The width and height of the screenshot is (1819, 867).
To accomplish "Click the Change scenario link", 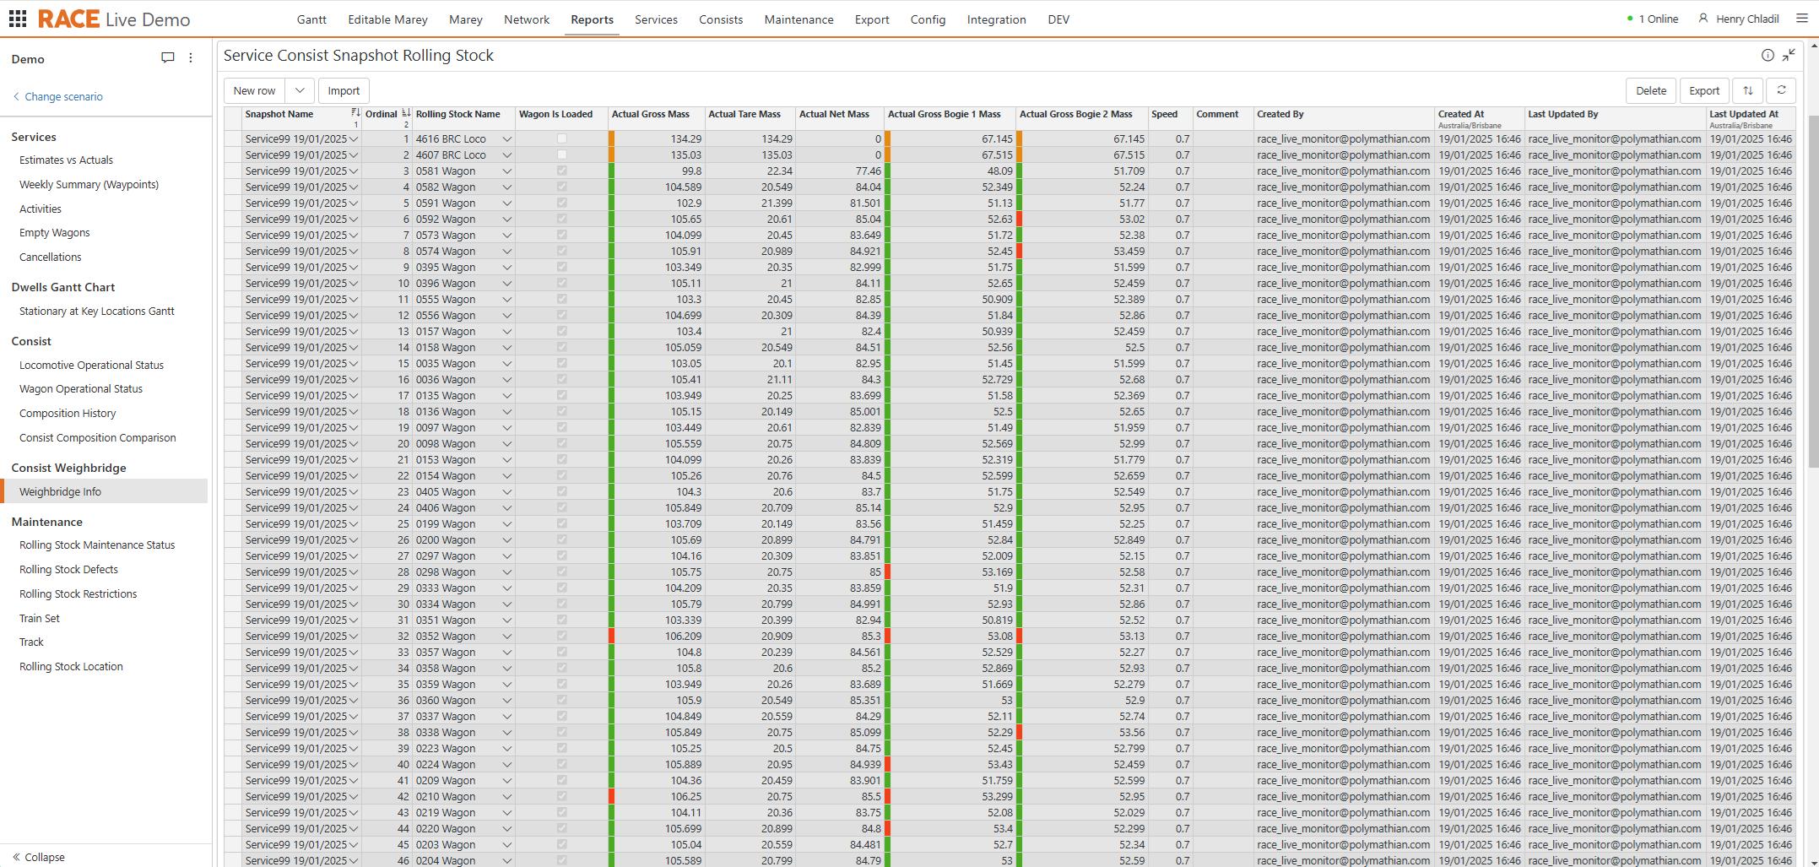I will [x=63, y=97].
